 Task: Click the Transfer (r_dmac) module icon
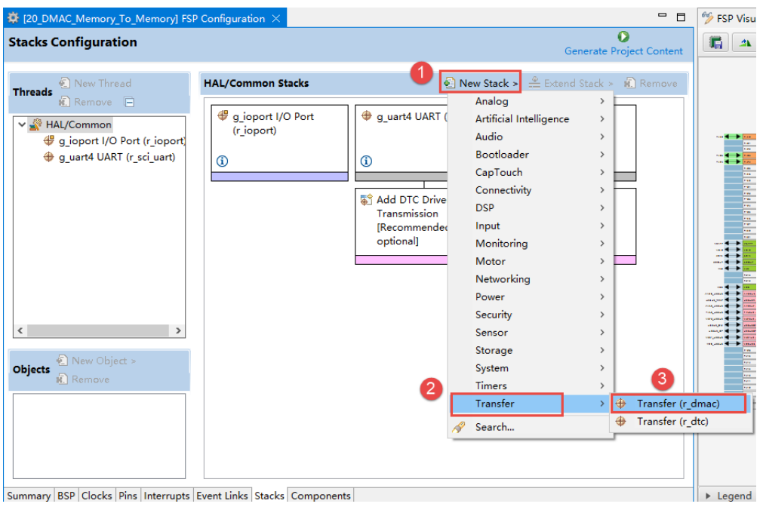(621, 403)
